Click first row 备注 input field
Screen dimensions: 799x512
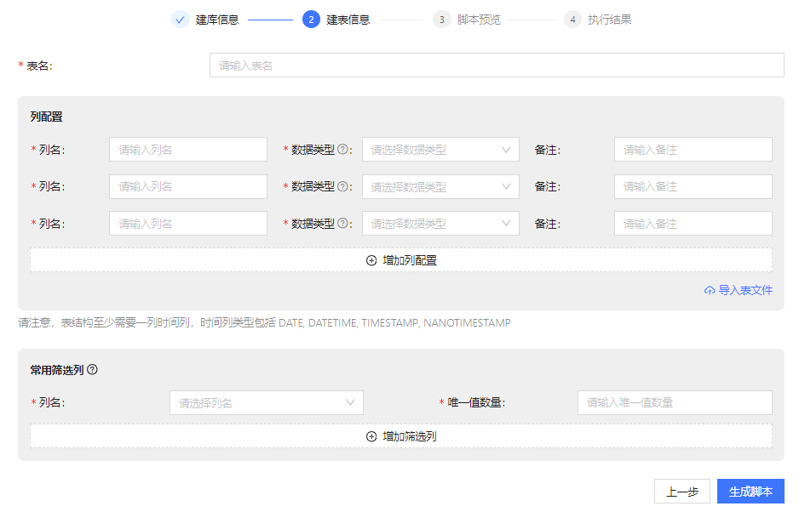[x=693, y=150]
